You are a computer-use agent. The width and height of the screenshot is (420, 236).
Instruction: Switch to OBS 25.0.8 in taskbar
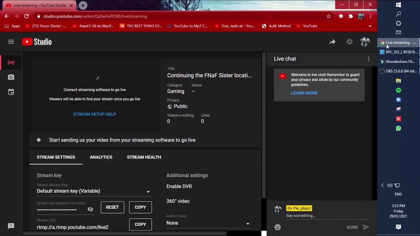(398, 71)
